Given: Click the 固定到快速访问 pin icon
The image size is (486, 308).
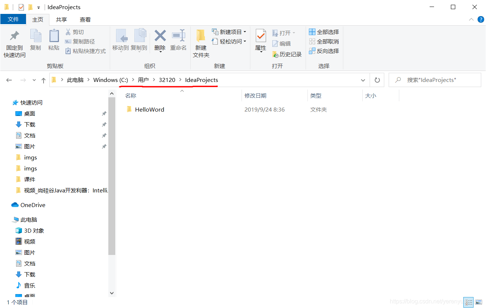Looking at the screenshot, I should click(x=14, y=36).
